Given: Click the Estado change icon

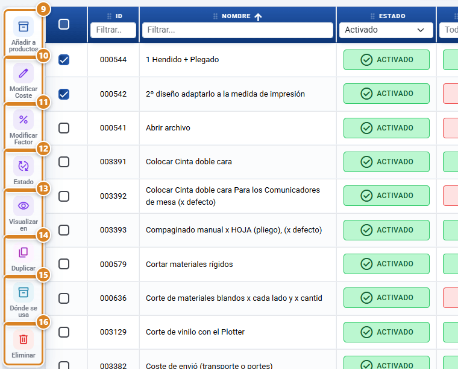Looking at the screenshot, I should pos(24,166).
